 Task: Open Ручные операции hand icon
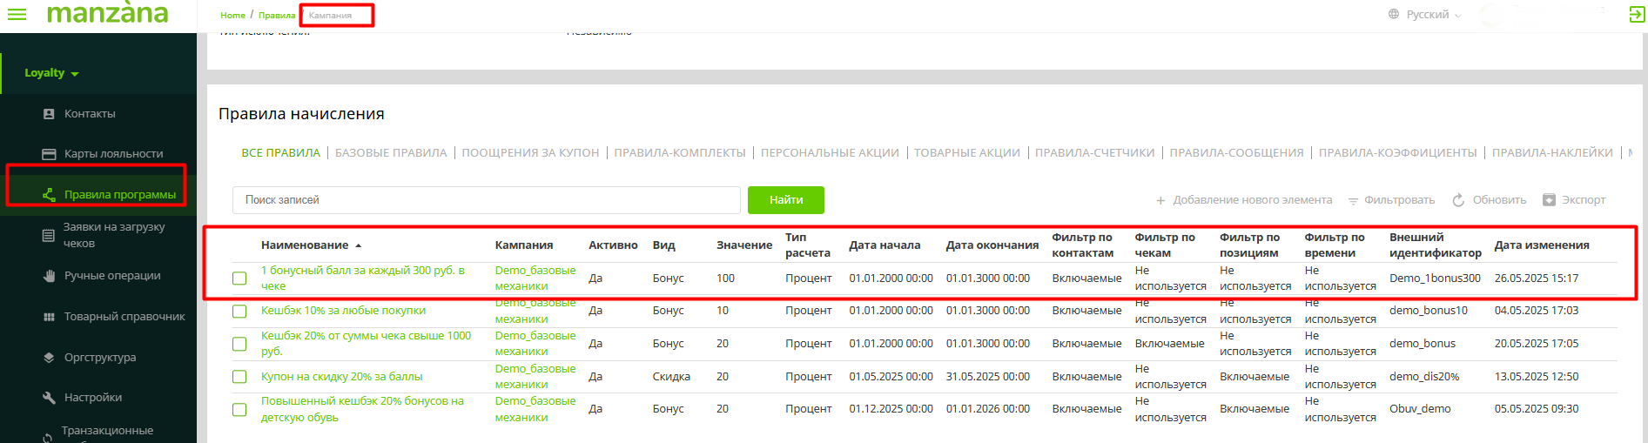[x=49, y=276]
